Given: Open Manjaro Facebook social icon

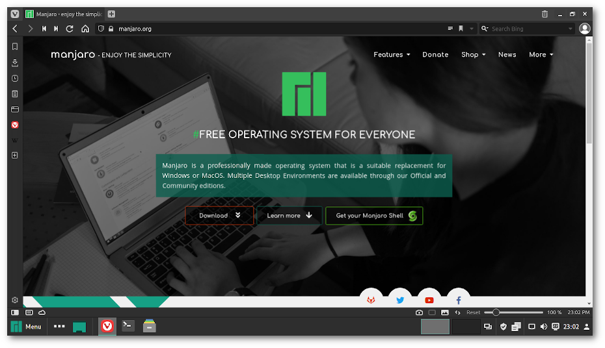Looking at the screenshot, I should point(459,300).
